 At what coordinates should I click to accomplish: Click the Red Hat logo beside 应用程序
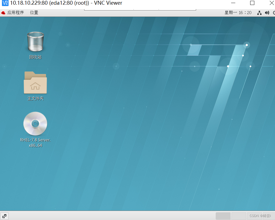pos(3,12)
